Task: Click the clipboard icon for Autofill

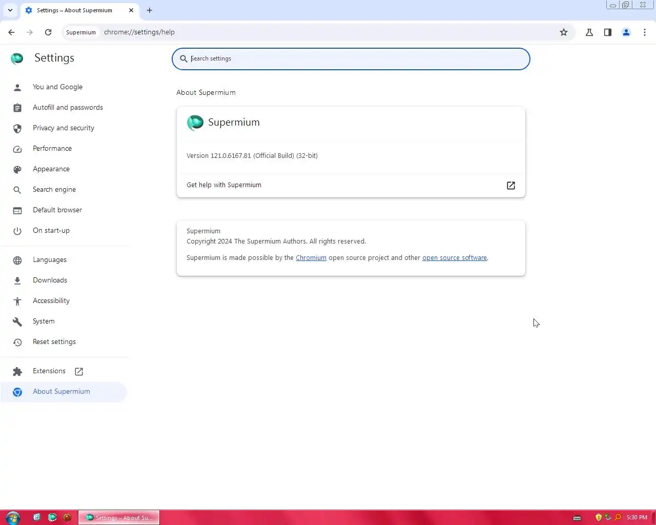Action: click(17, 108)
